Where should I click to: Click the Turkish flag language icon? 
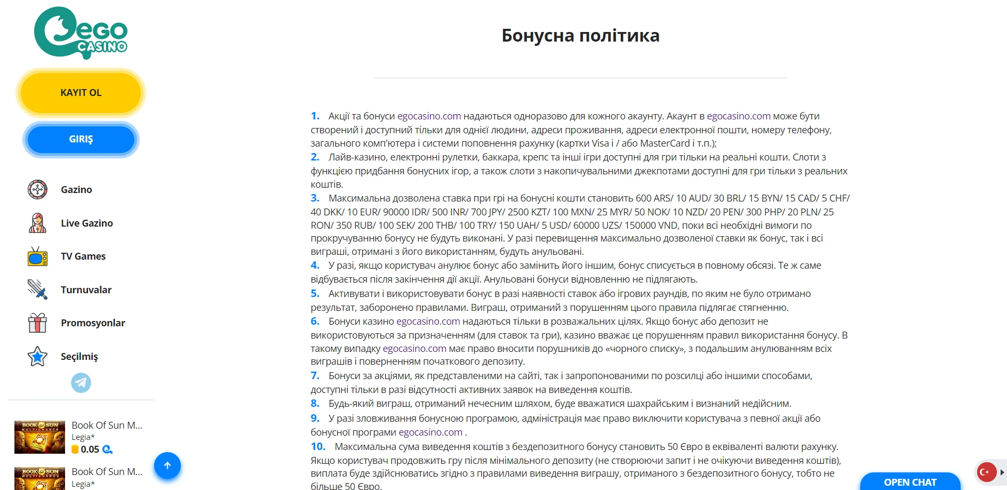coord(986,472)
